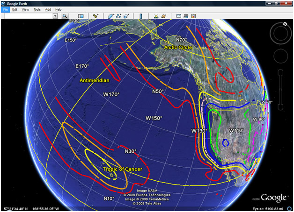Open the Add menu
This screenshot has height=212, width=294.
(x=48, y=9)
